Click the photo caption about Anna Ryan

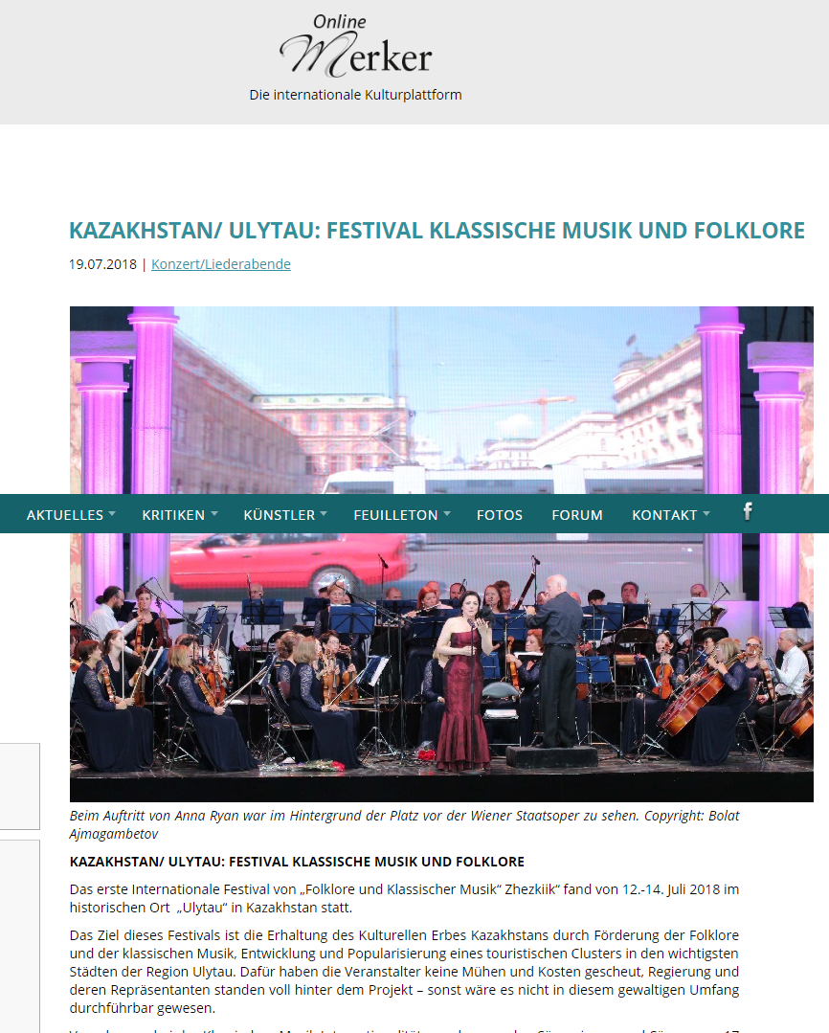coord(404,824)
